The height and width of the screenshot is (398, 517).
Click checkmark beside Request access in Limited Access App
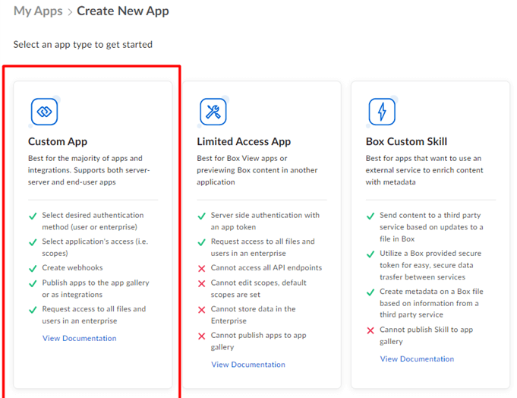click(x=201, y=243)
